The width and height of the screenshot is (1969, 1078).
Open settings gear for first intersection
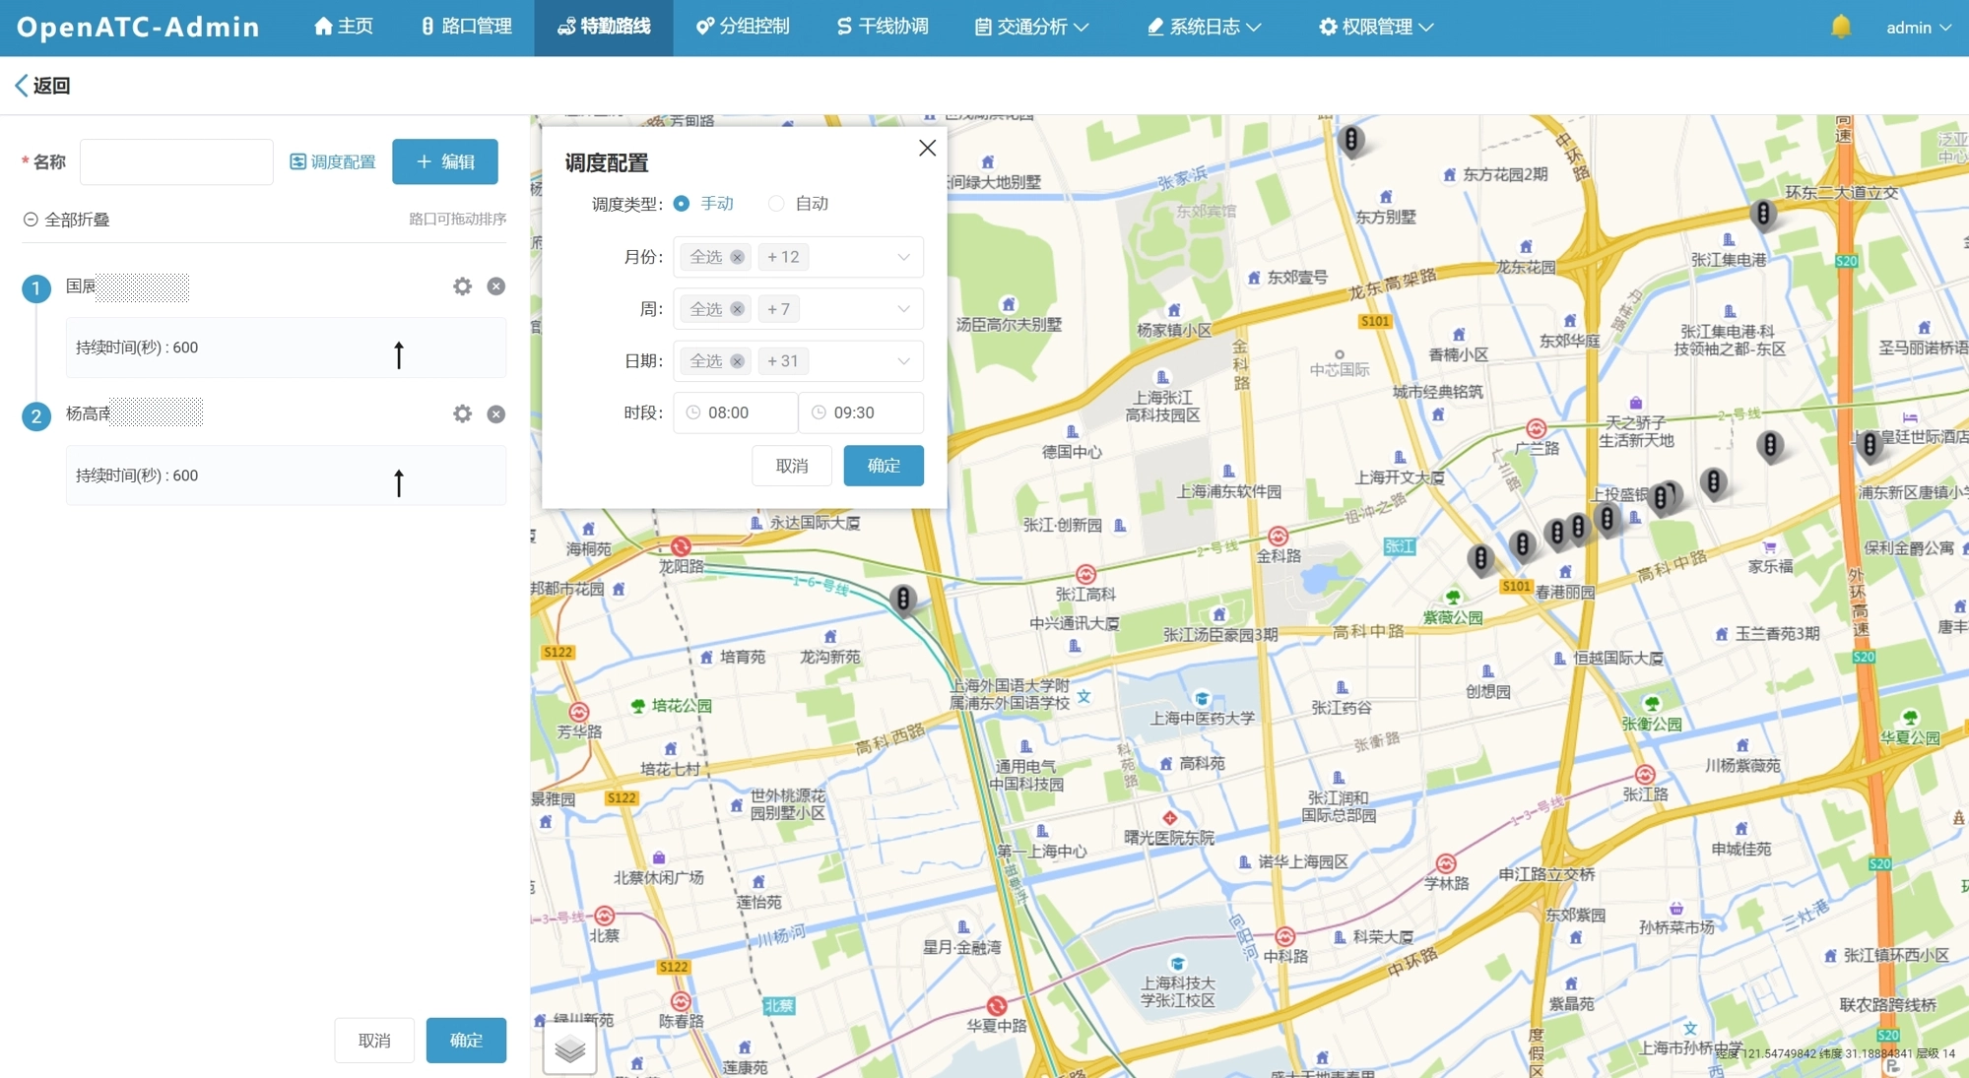462,286
